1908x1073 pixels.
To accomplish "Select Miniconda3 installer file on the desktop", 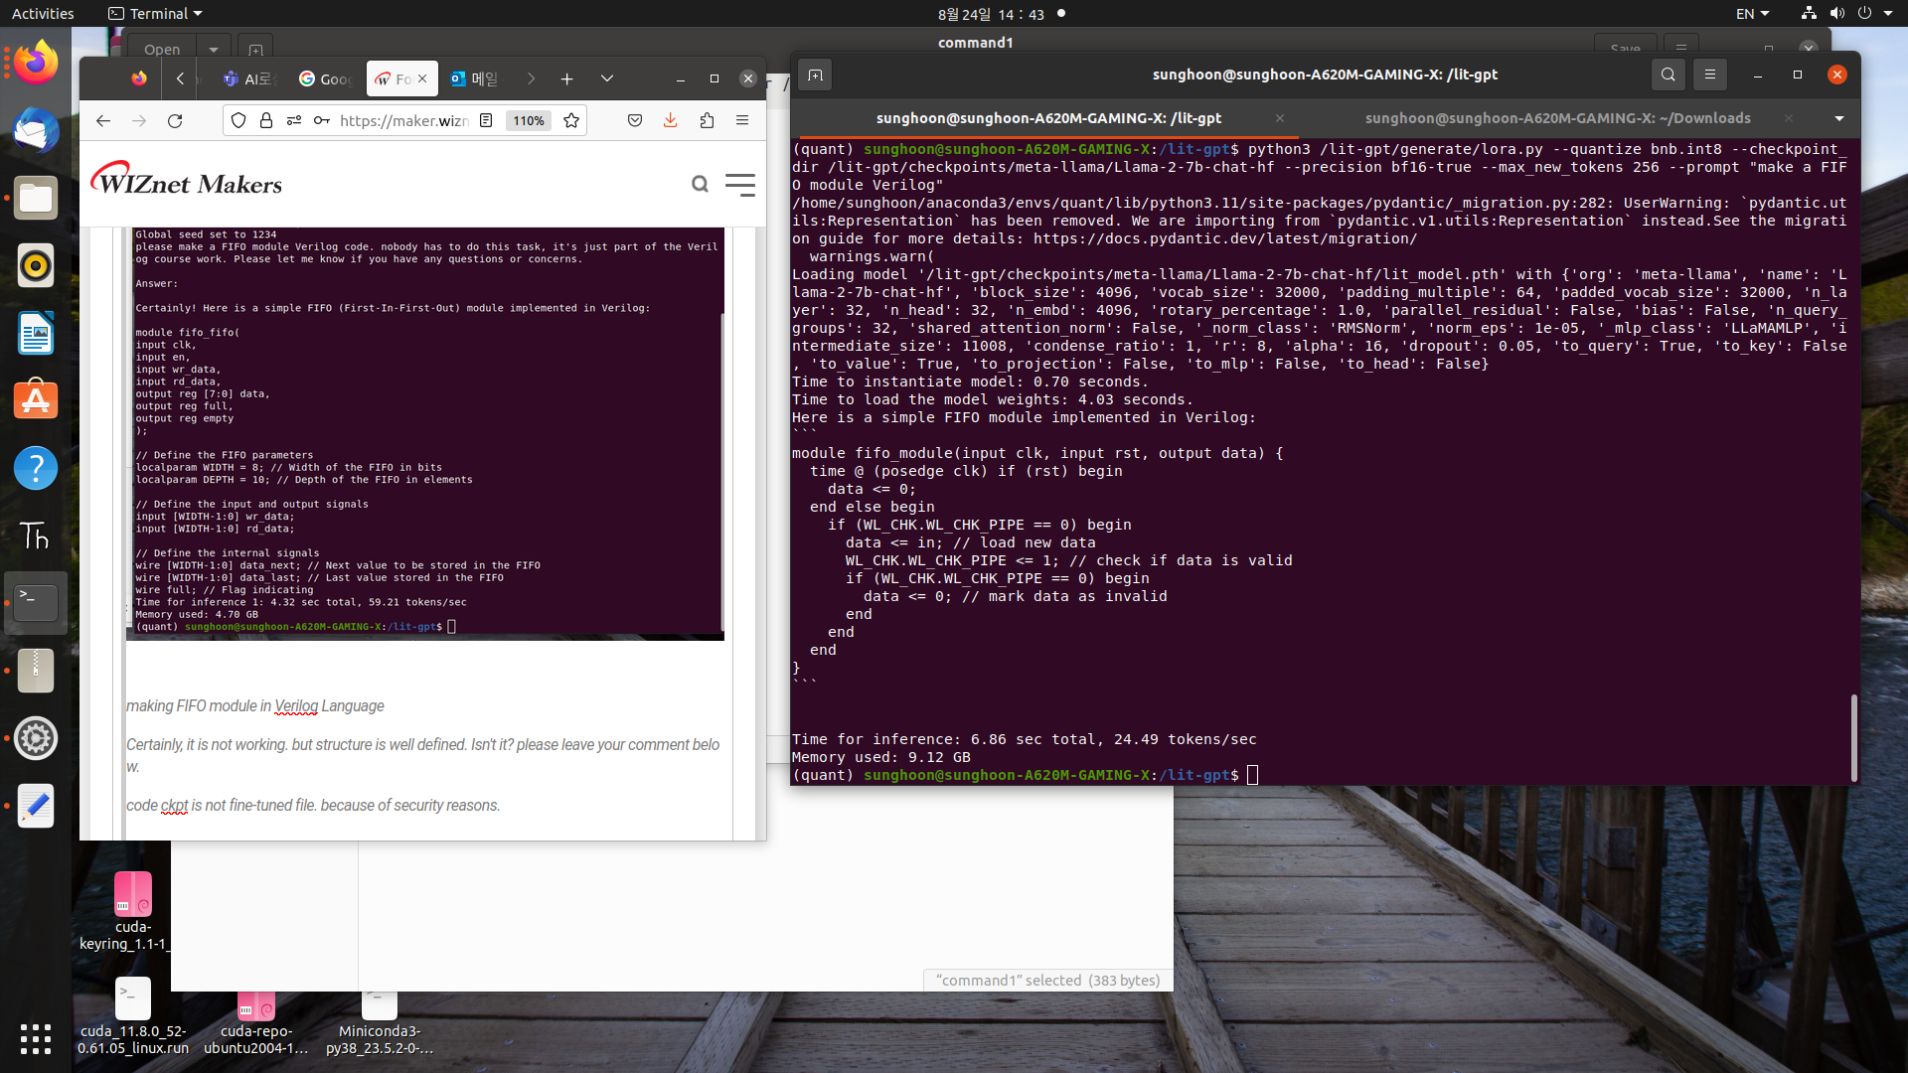I will tap(380, 1021).
